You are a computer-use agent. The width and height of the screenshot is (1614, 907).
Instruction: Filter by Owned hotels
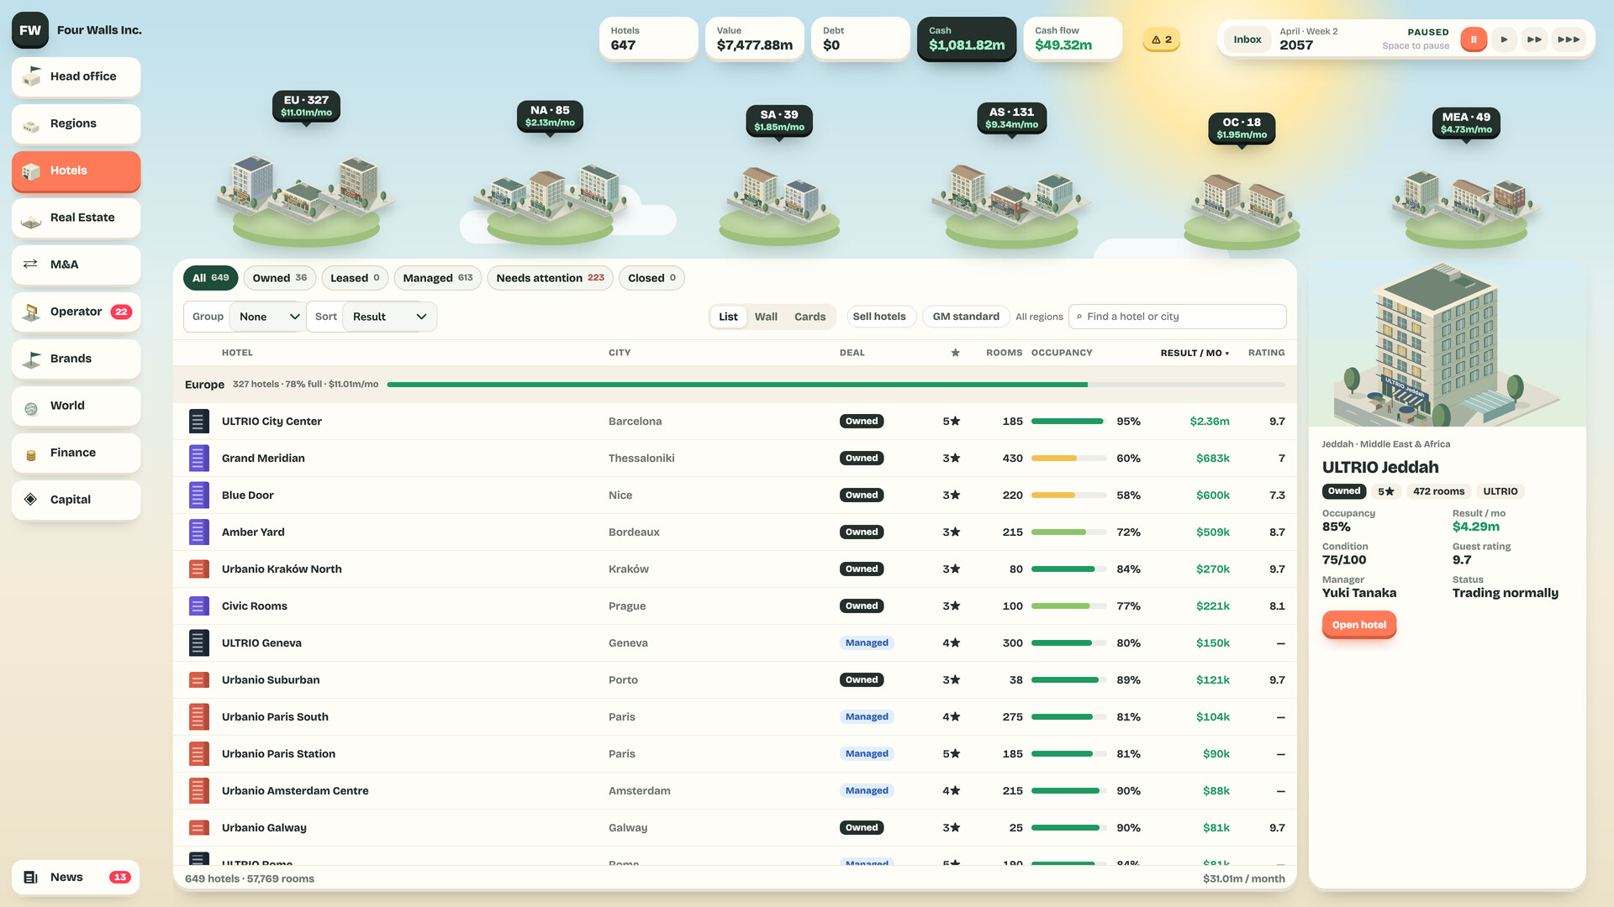tap(280, 278)
